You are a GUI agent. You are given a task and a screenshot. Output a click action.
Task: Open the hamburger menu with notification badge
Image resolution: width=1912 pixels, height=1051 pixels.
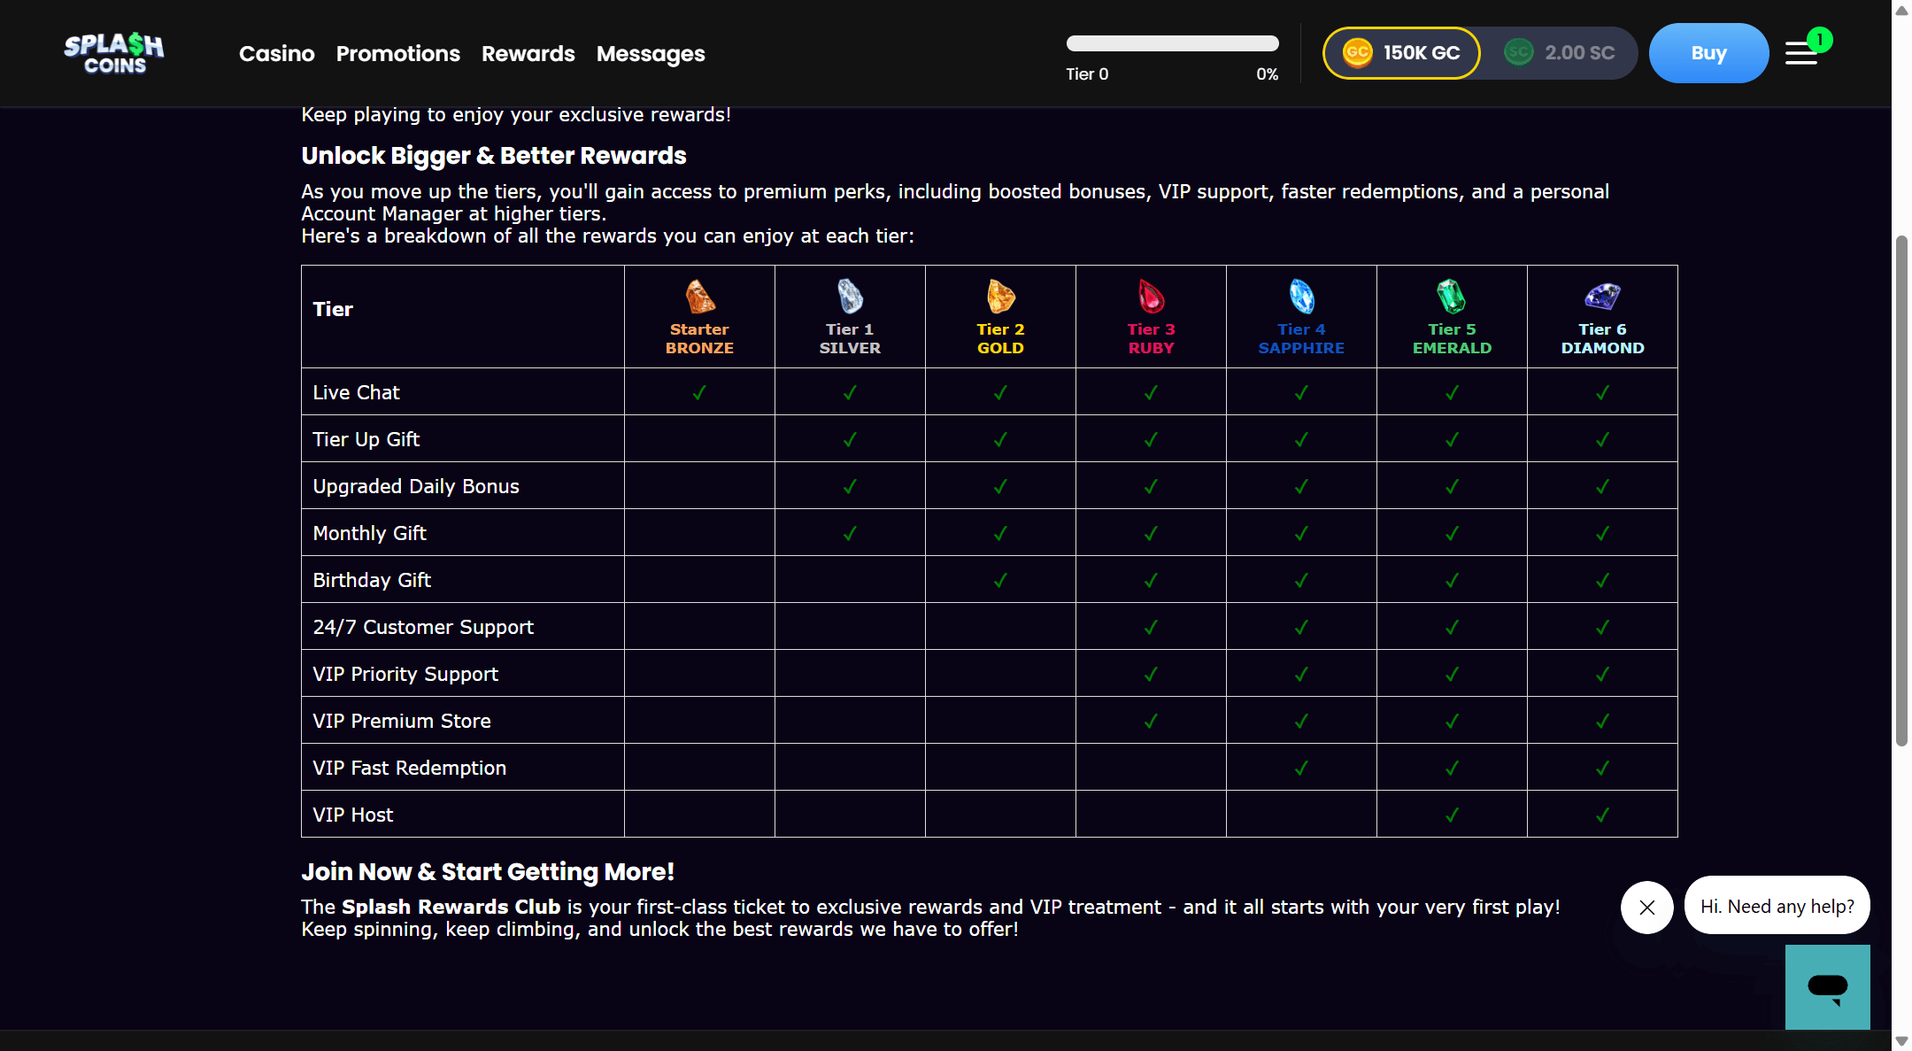(1802, 53)
